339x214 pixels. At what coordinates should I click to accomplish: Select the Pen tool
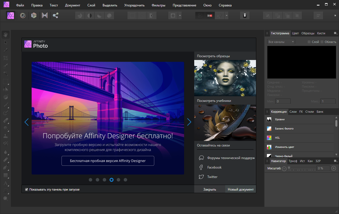click(x=6, y=168)
